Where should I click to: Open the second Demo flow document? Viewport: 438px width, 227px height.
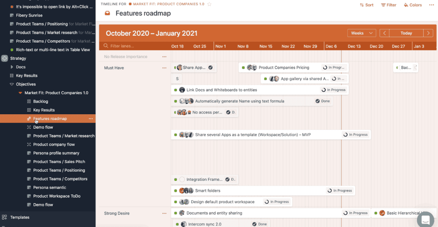[43, 205]
